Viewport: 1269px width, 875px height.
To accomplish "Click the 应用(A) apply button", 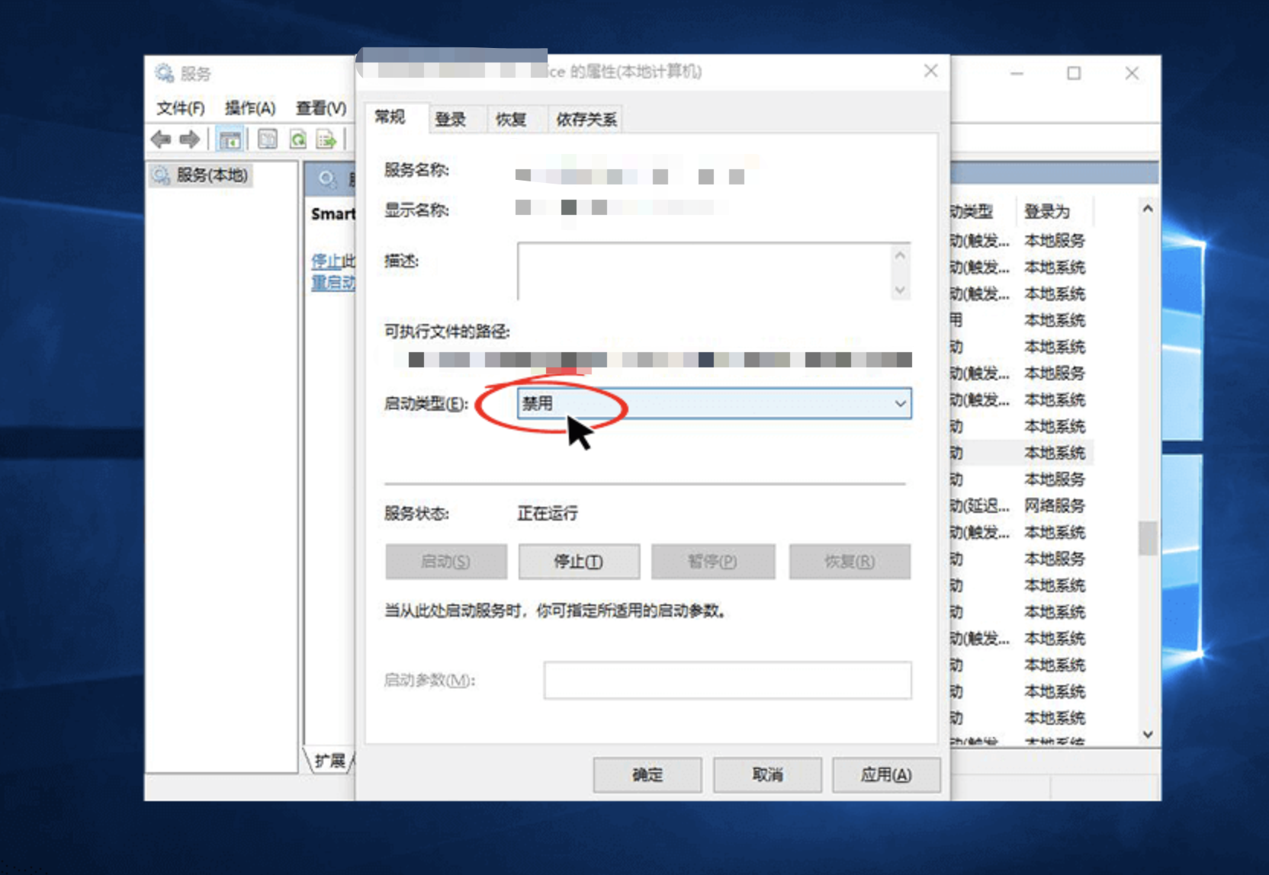I will (886, 775).
